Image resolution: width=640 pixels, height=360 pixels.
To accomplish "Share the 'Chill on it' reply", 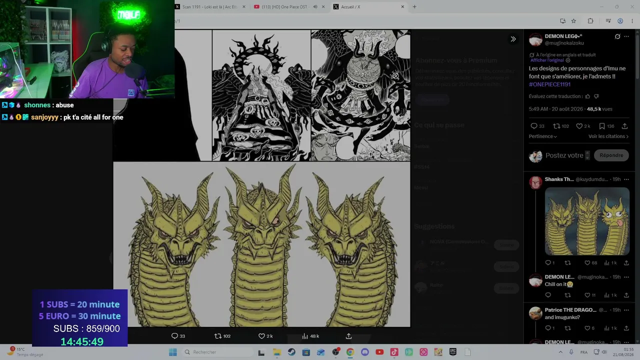I will click(x=626, y=295).
